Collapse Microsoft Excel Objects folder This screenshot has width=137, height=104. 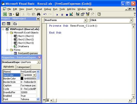[7, 33]
